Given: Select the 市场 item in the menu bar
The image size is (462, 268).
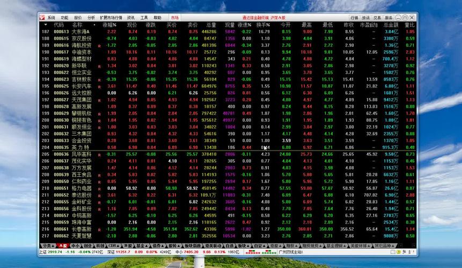Looking at the screenshot, I should click(x=175, y=18).
